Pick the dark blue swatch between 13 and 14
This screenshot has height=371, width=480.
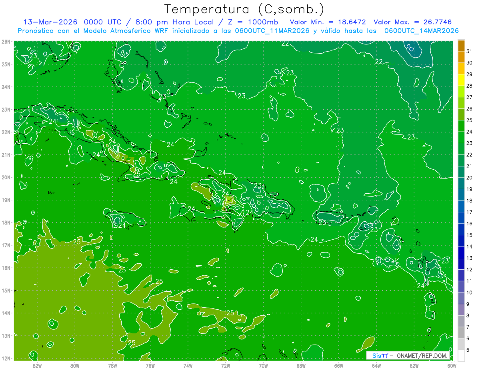tap(461, 253)
